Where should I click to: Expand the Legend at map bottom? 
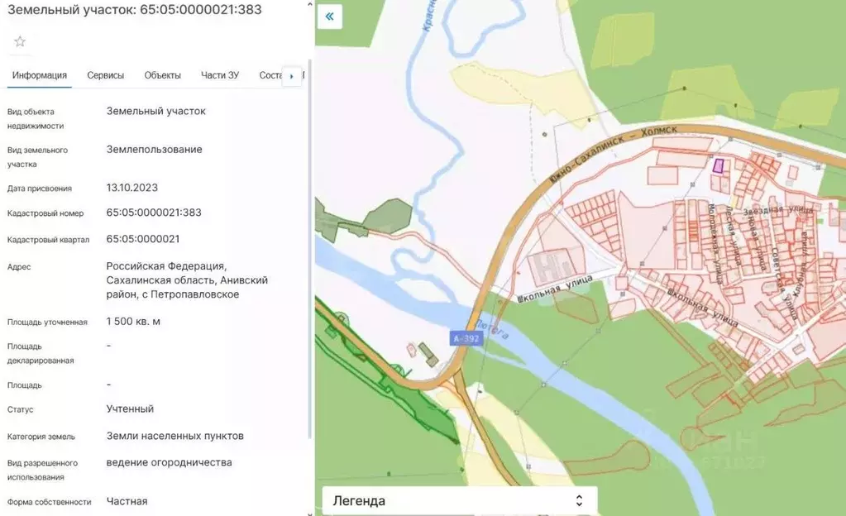[358, 500]
